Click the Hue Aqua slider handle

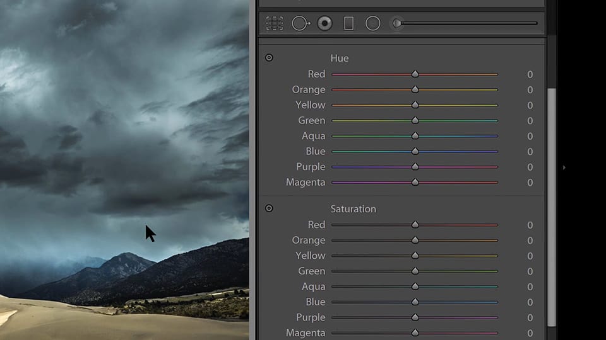coord(415,135)
